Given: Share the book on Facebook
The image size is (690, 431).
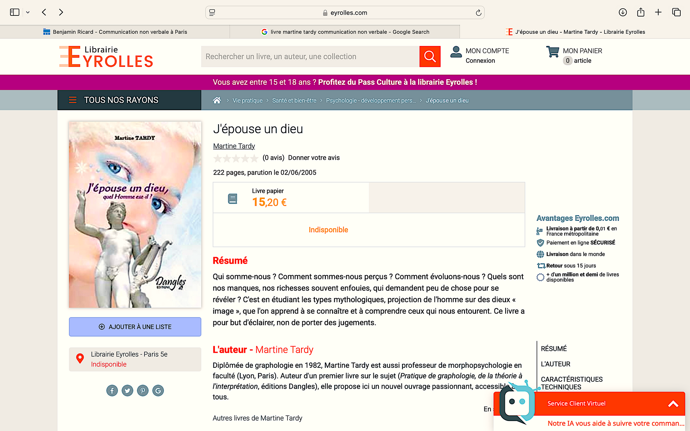Looking at the screenshot, I should pos(112,390).
